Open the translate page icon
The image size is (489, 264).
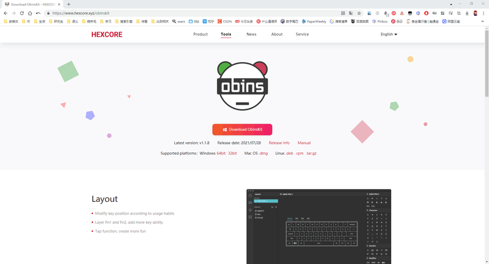(351, 13)
